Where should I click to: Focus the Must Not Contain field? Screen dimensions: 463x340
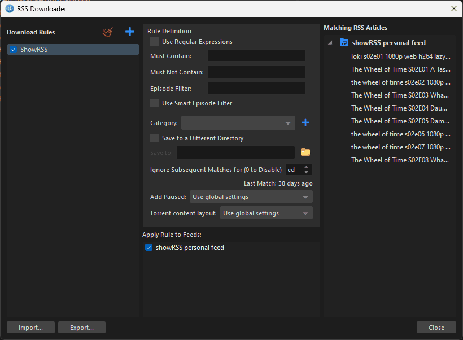[x=256, y=72]
